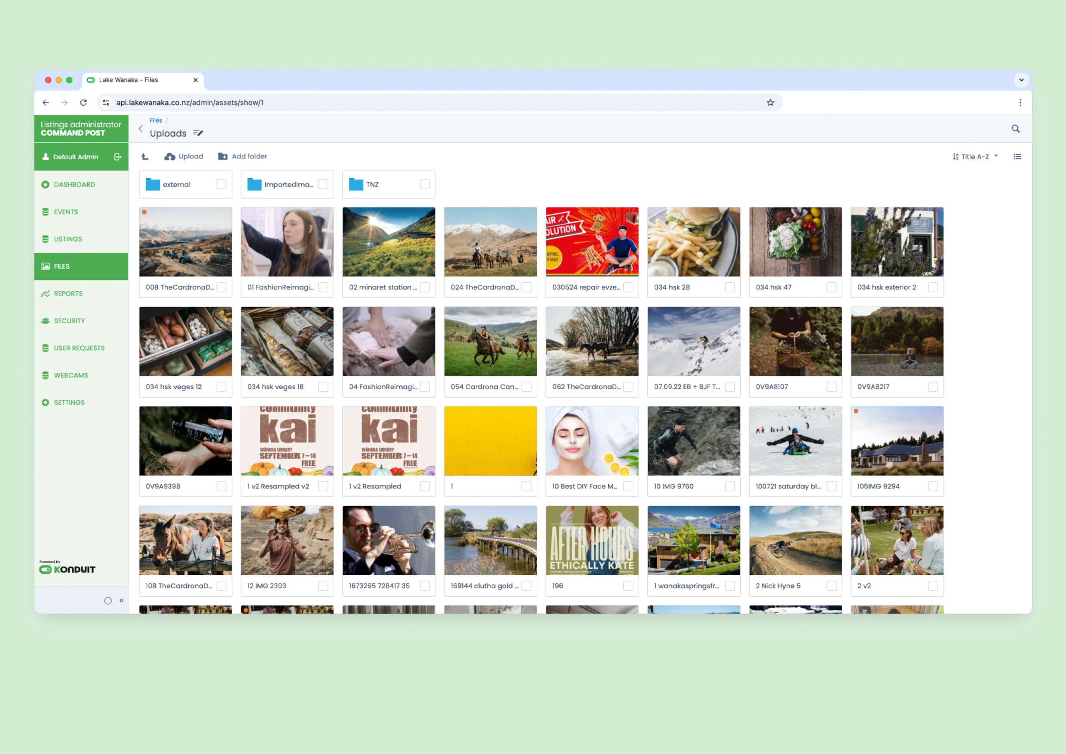
Task: Click the browser forward arrow
Action: click(x=64, y=103)
